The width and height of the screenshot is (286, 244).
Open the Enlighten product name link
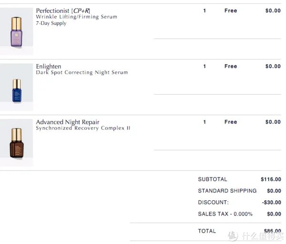click(x=49, y=66)
